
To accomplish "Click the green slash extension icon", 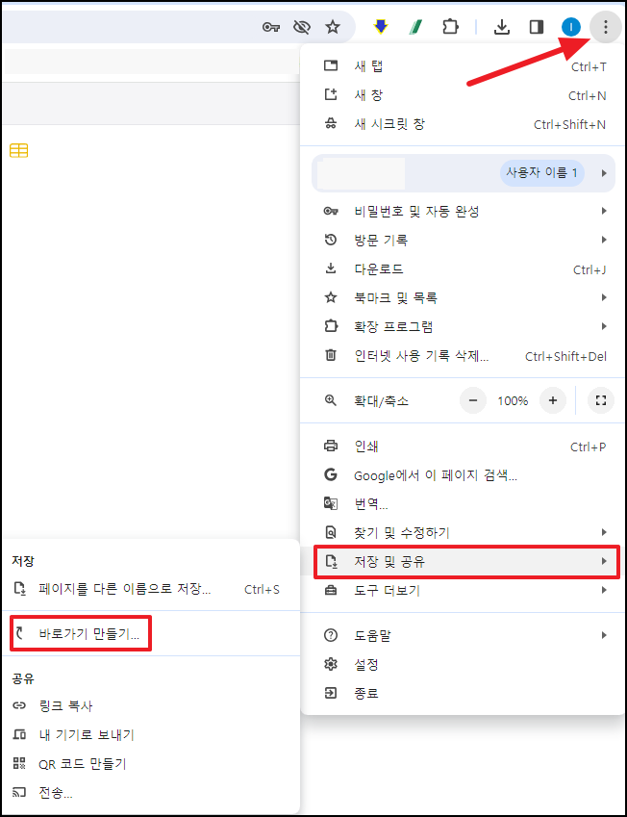I will [415, 27].
